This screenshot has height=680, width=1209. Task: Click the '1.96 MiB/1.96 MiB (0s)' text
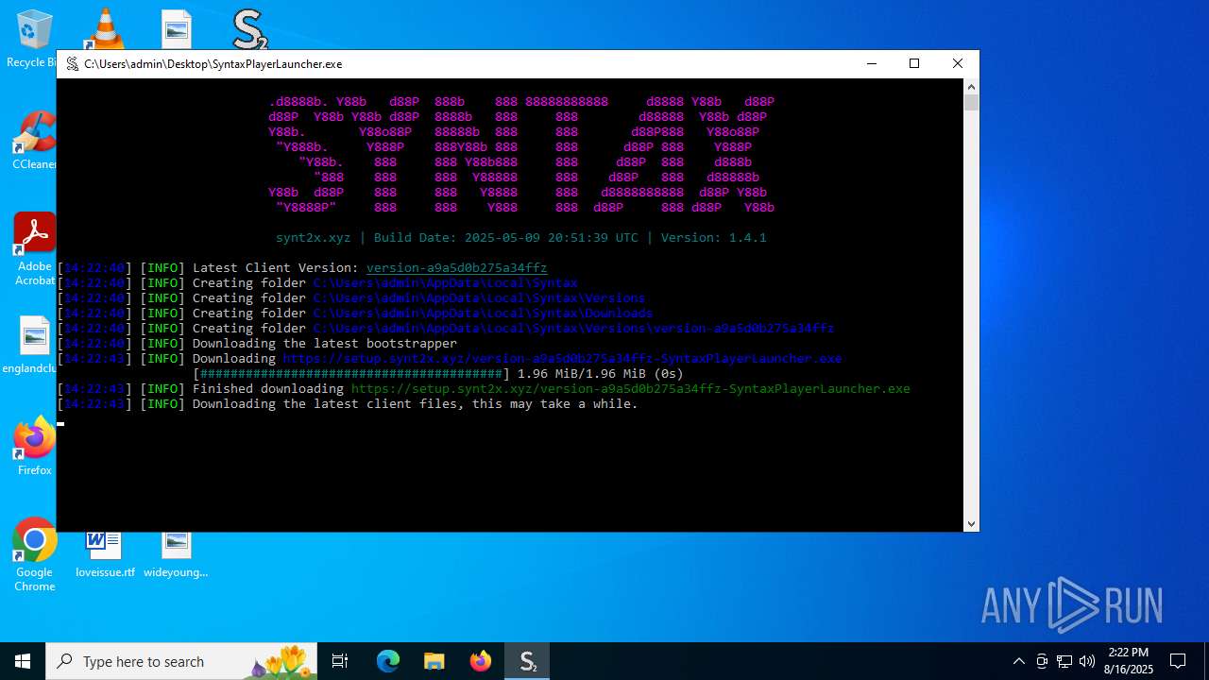point(600,374)
